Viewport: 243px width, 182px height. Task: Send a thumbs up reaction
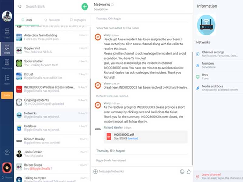189,171
